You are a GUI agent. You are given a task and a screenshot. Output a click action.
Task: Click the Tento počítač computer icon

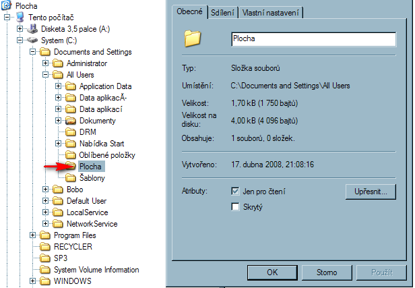coord(20,17)
